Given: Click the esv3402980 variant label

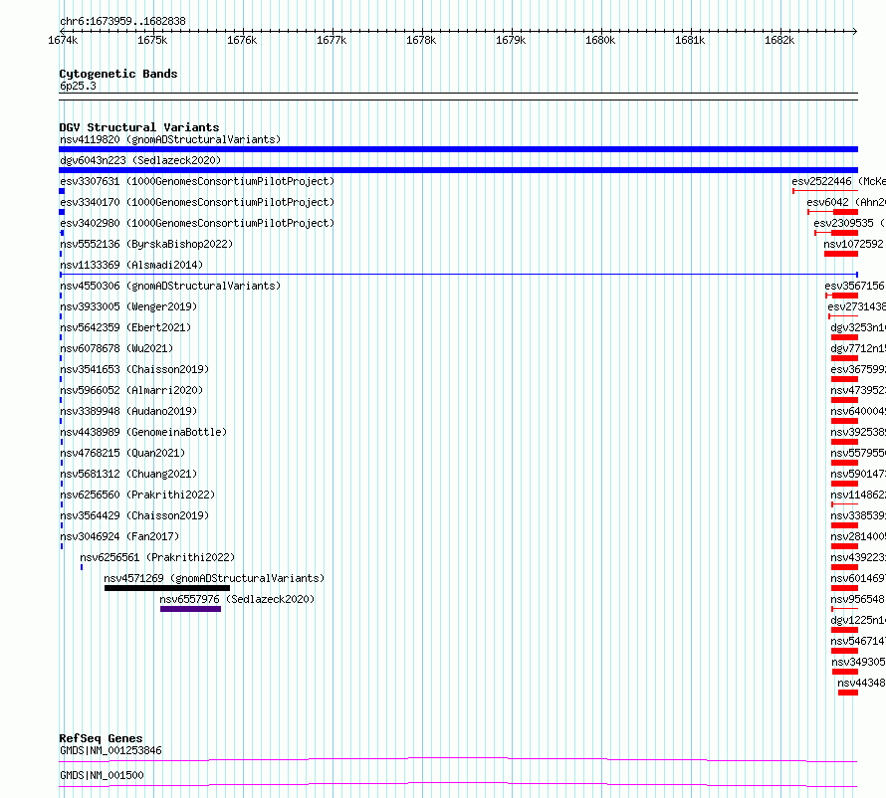Looking at the screenshot, I should [197, 223].
